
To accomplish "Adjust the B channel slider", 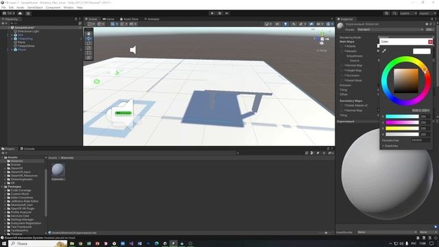I will (x=402, y=128).
